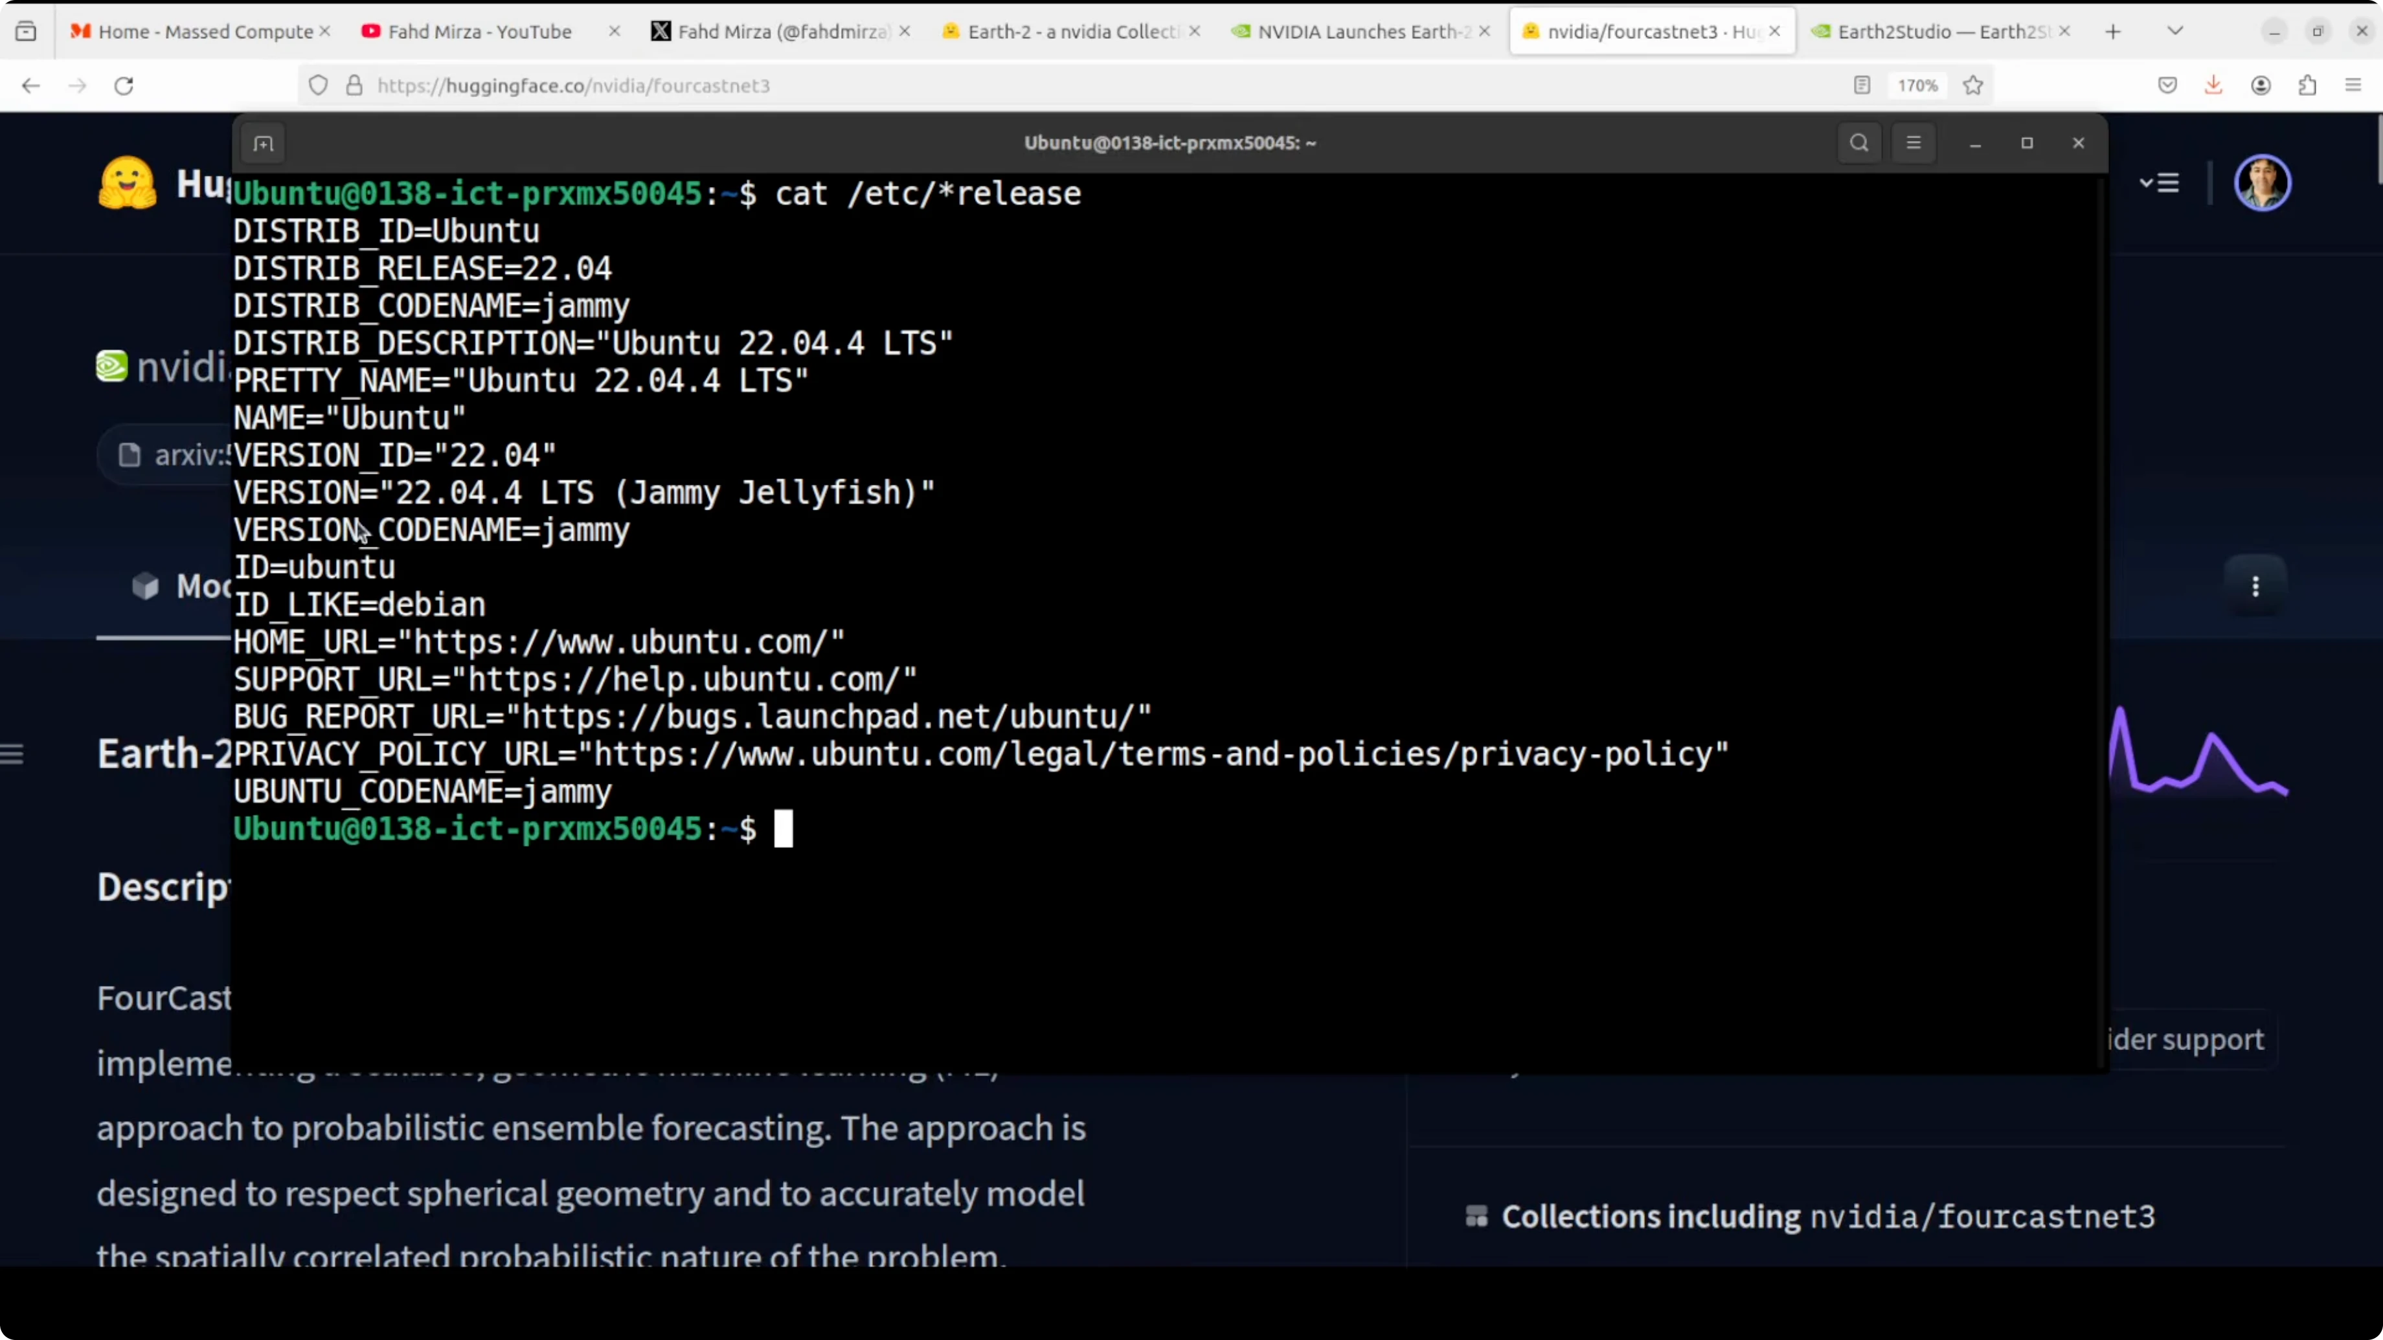Click the new terminal tab icon
This screenshot has width=2383, height=1340.
264,143
